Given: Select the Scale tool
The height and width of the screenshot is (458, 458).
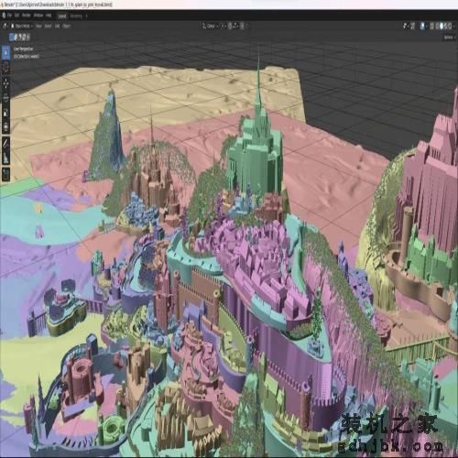Looking at the screenshot, I should pos(5,113).
